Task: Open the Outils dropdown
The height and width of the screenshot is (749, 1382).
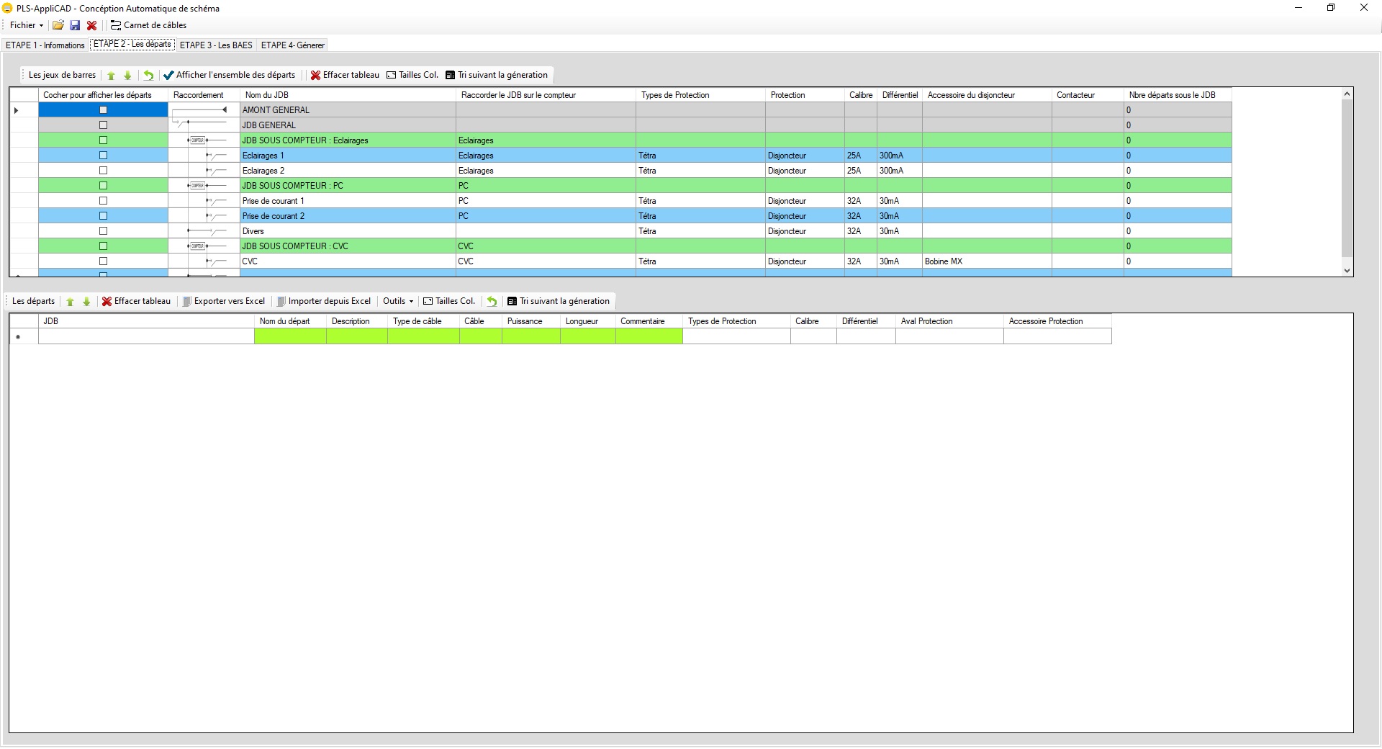Action: point(398,301)
